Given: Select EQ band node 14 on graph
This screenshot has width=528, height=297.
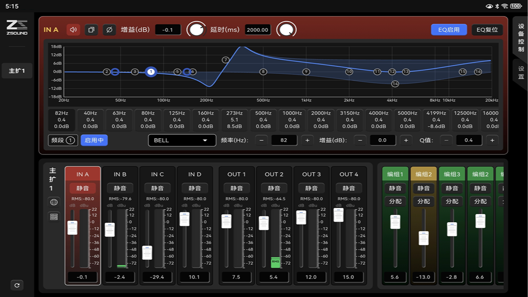Looking at the screenshot, I should [x=395, y=84].
